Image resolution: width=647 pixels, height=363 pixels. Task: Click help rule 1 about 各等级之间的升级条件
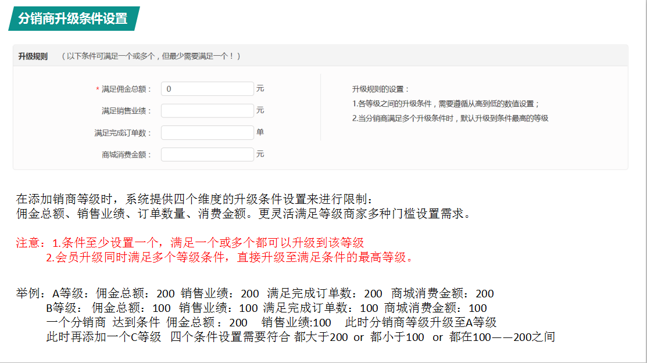click(x=446, y=104)
